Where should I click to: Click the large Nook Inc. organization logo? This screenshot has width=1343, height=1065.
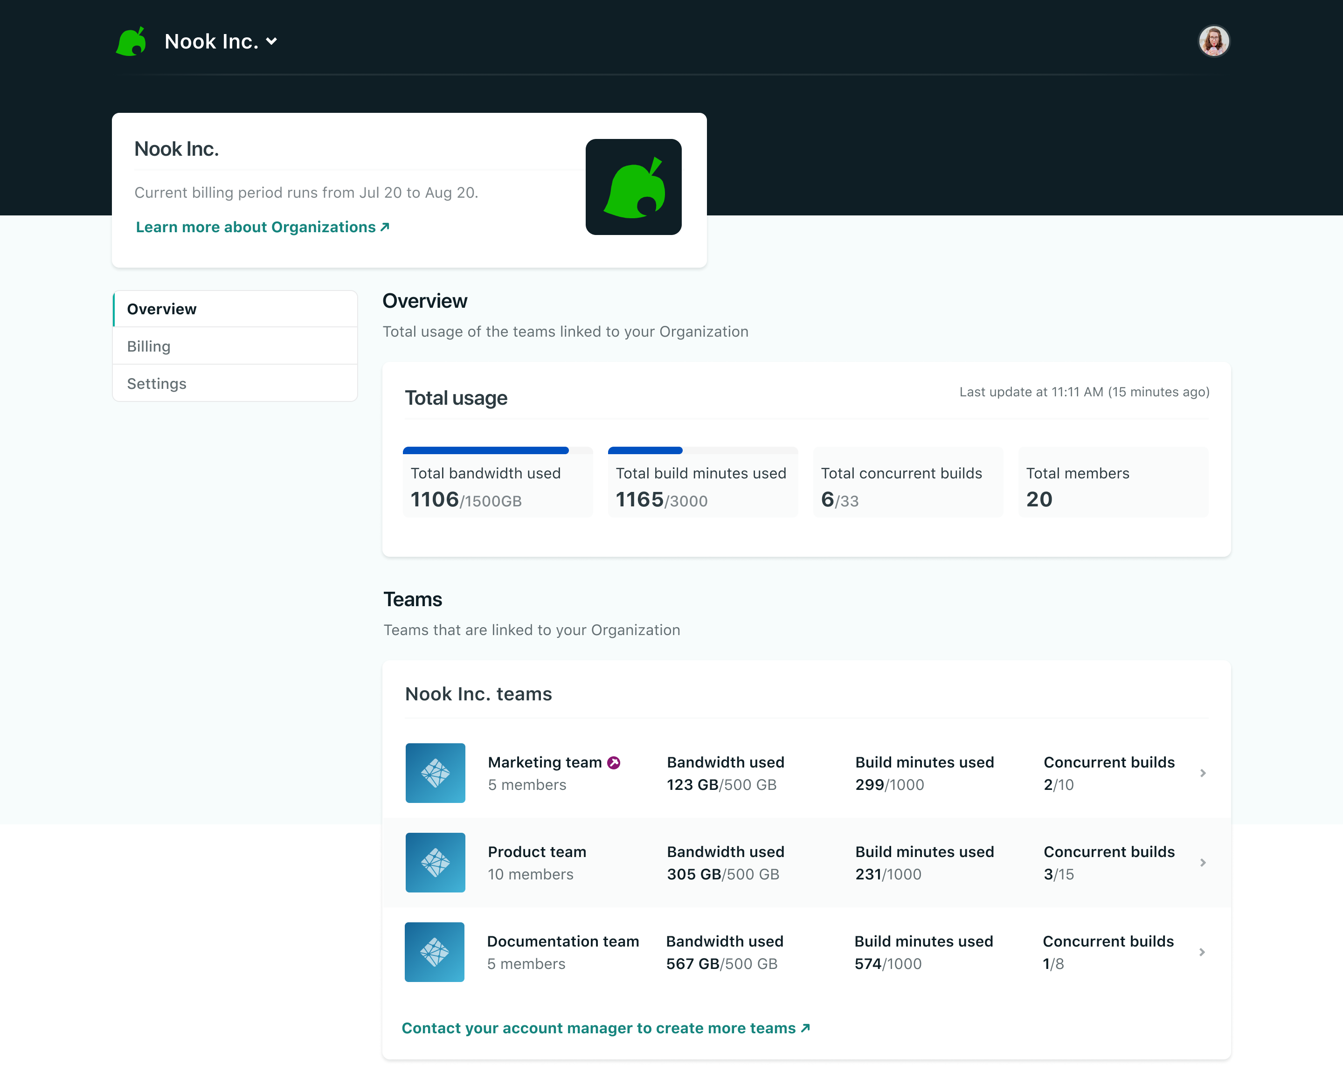[633, 187]
